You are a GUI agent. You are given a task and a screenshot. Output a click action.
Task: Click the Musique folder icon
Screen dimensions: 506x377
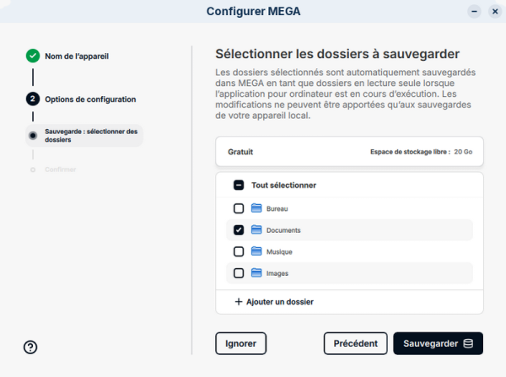tap(257, 251)
